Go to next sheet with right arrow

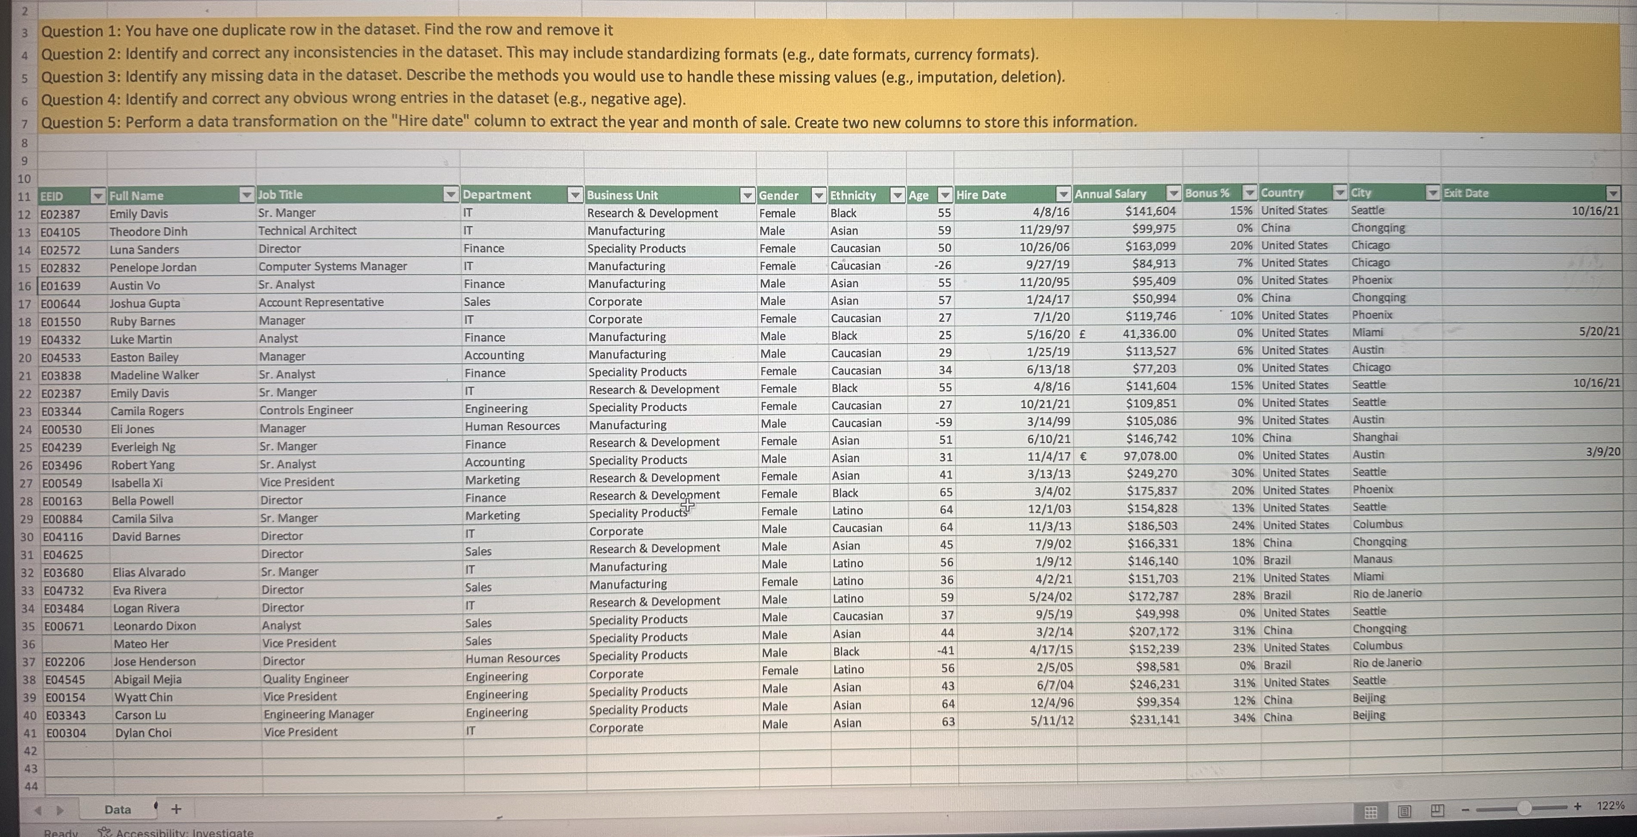pyautogui.click(x=60, y=810)
